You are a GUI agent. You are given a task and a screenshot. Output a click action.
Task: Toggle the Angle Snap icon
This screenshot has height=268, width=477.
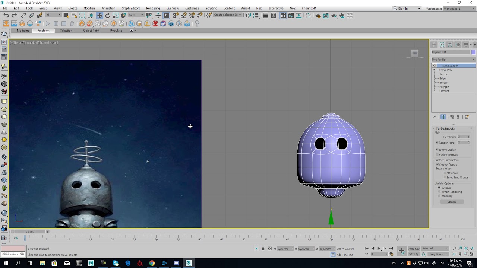tap(184, 15)
